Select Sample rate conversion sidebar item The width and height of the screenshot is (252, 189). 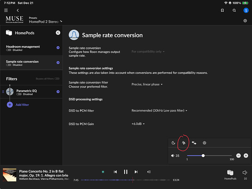(x=31, y=63)
